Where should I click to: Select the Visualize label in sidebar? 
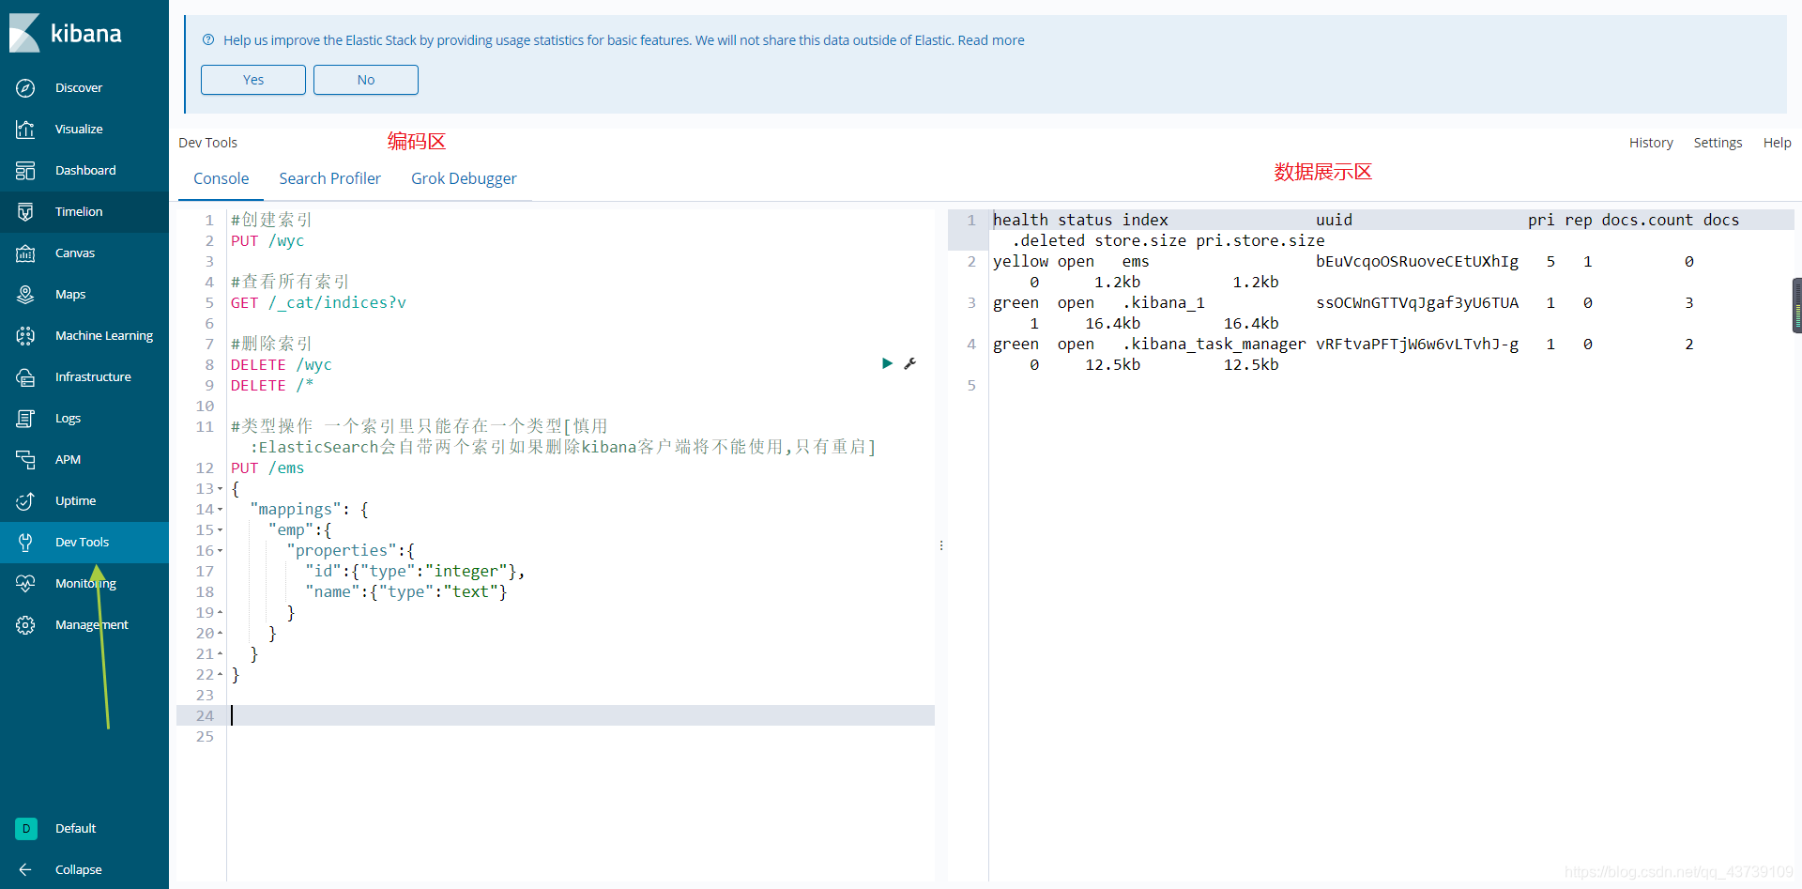pyautogui.click(x=79, y=129)
